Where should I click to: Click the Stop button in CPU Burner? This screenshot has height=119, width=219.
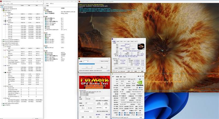coord(102,67)
